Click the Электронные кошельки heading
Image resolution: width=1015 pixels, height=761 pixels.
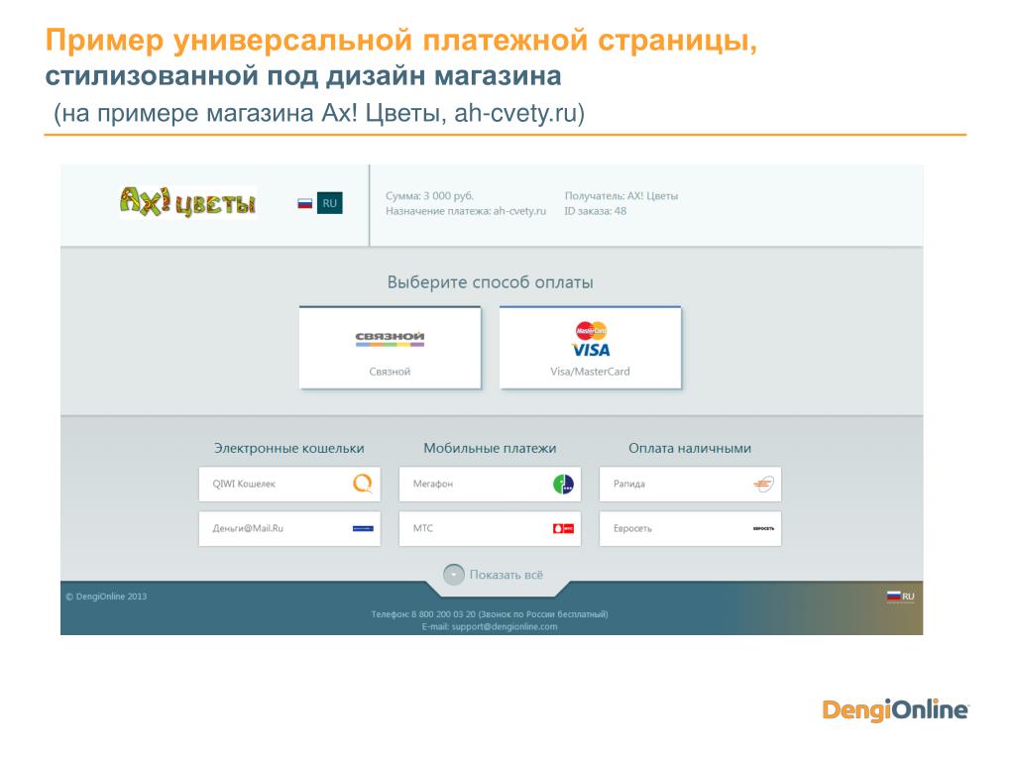pyautogui.click(x=289, y=448)
